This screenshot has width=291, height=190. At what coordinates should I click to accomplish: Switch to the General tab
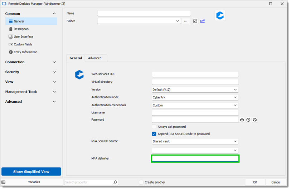[76, 58]
